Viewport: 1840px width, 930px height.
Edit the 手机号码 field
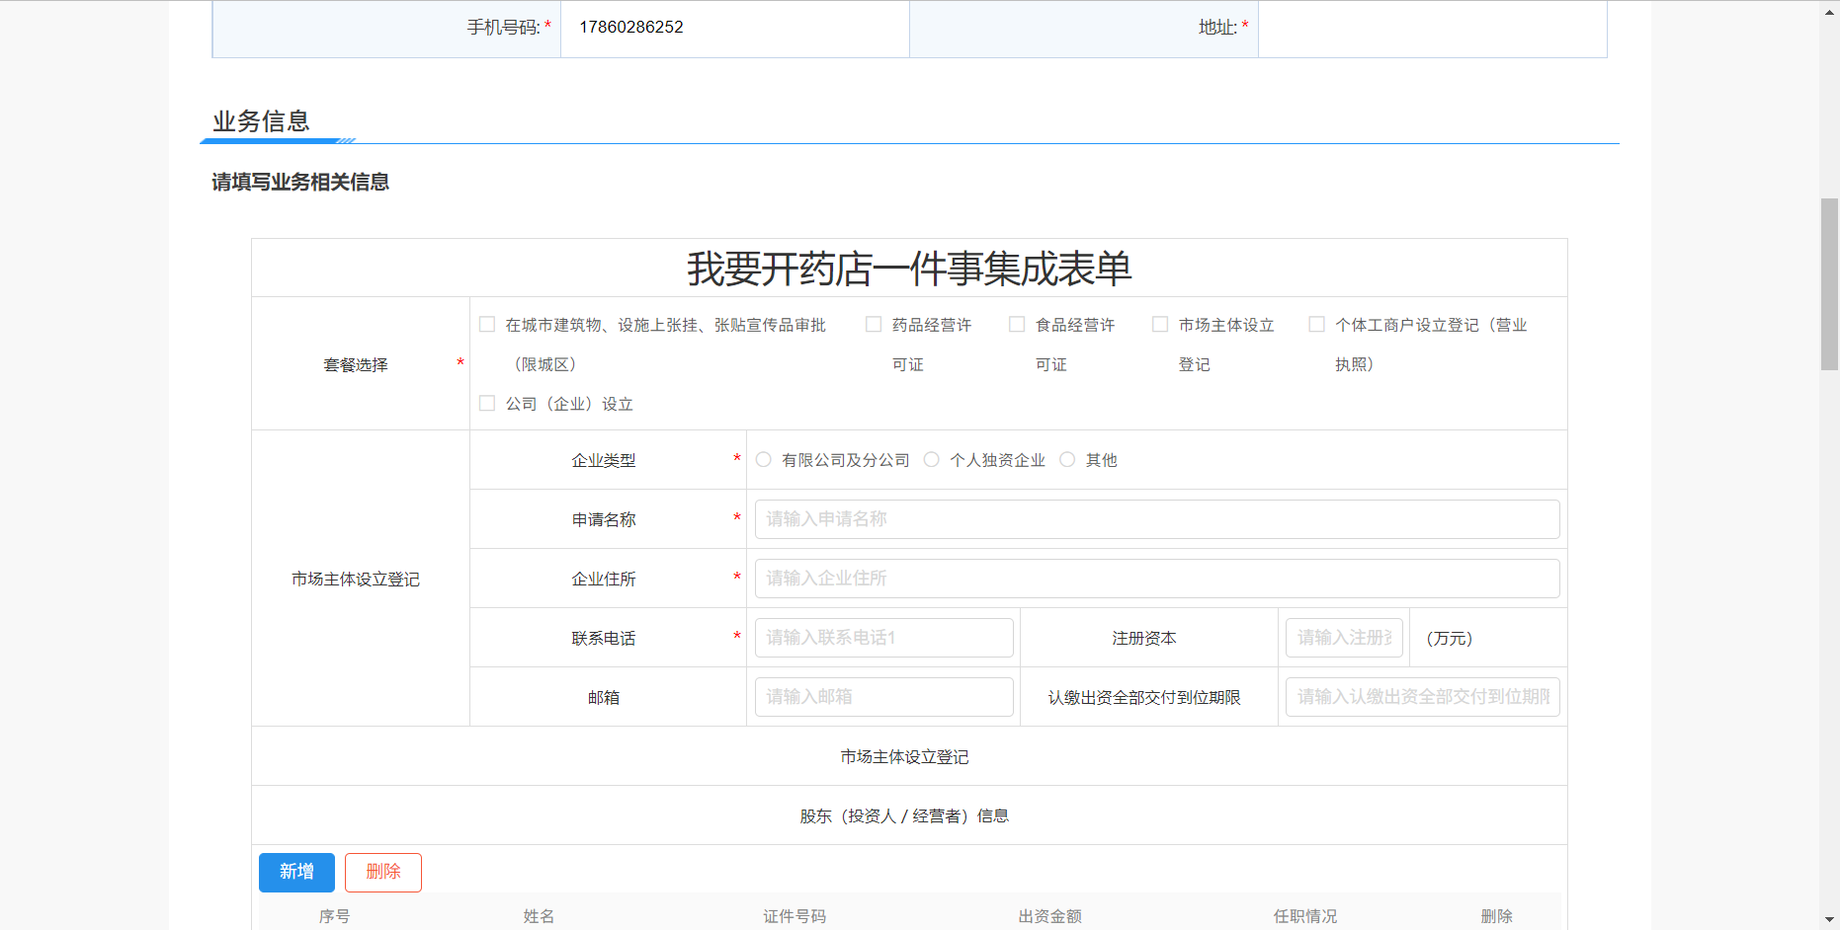734,28
